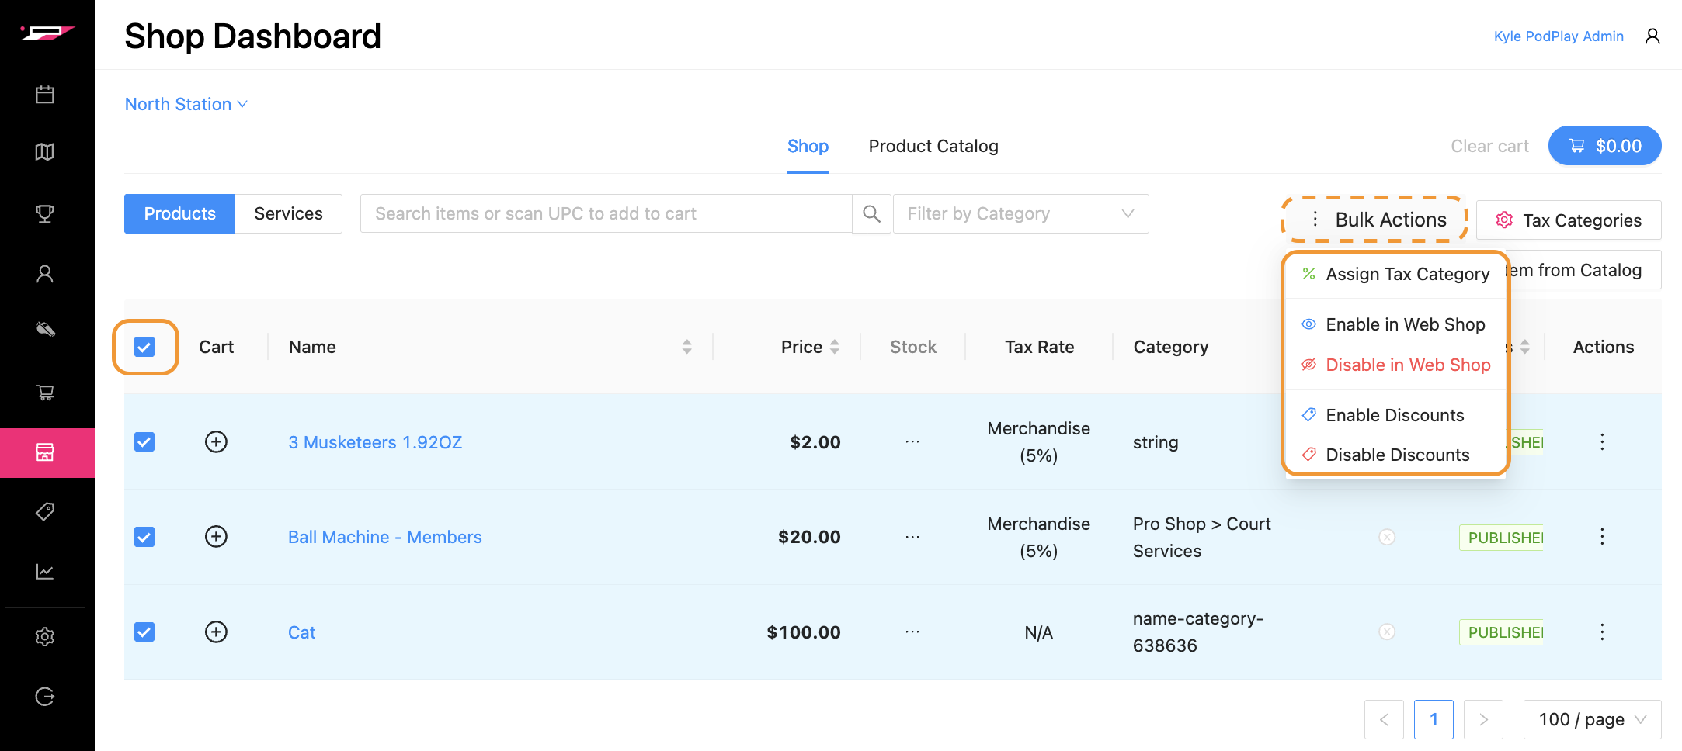Click the analytics chart sidebar icon
Image resolution: width=1682 pixels, height=751 pixels.
(45, 573)
